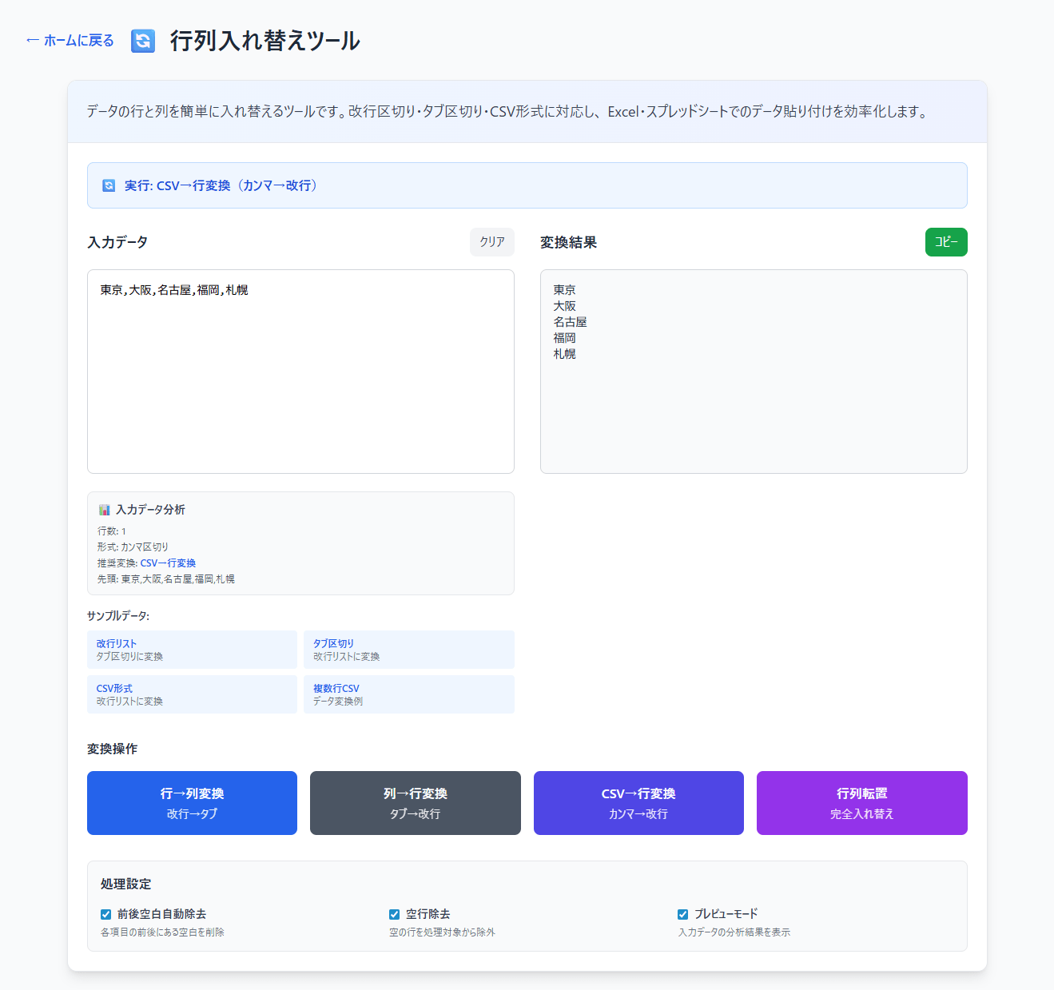The height and width of the screenshot is (990, 1054).
Task: Choose the 複数行CSV sample data
Action: point(408,694)
